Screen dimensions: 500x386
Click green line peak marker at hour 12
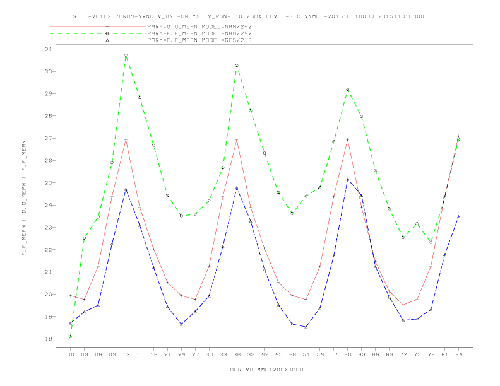126,56
